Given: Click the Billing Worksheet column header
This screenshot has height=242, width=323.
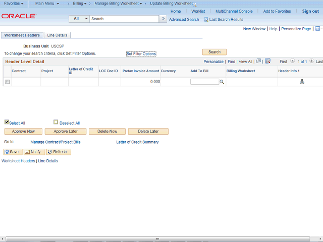Looking at the screenshot, I should 241,71.
